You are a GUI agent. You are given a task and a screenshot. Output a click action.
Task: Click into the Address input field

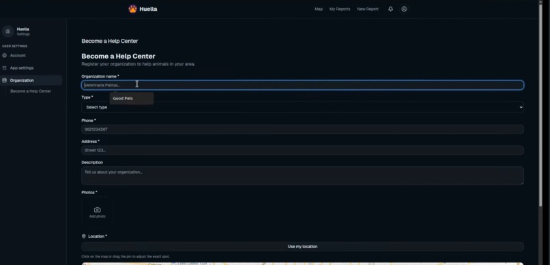pyautogui.click(x=303, y=150)
